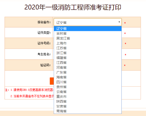
Task: Collapse the 报名省市 dropdown arrow
Action: point(119,22)
